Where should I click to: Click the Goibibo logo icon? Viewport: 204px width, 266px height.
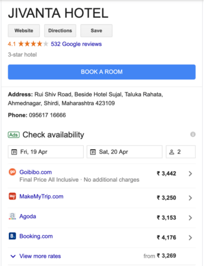click(12, 172)
